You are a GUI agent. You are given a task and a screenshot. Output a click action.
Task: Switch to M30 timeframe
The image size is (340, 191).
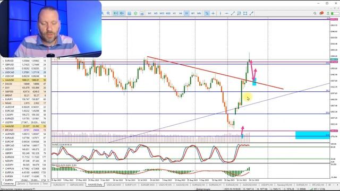(168, 13)
